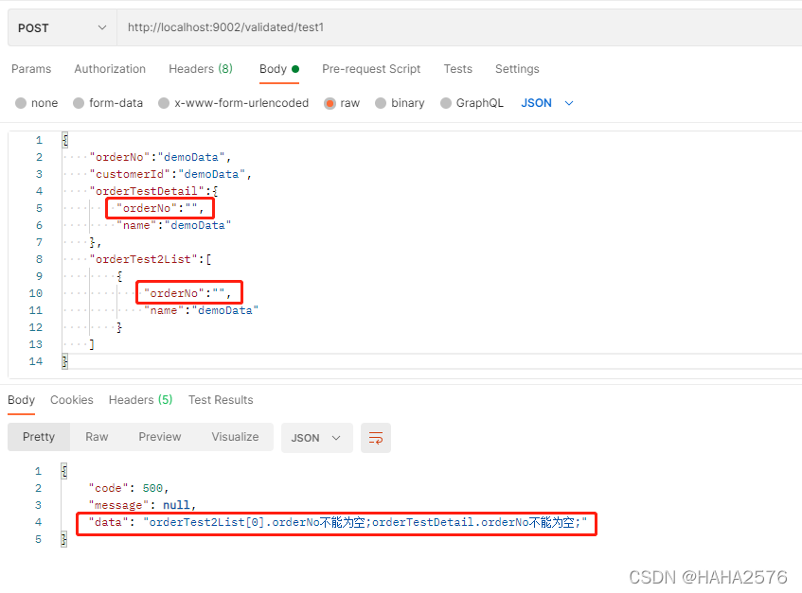Screen dimensions: 802x593
Task: Open the Test Results tab
Action: coord(221,400)
